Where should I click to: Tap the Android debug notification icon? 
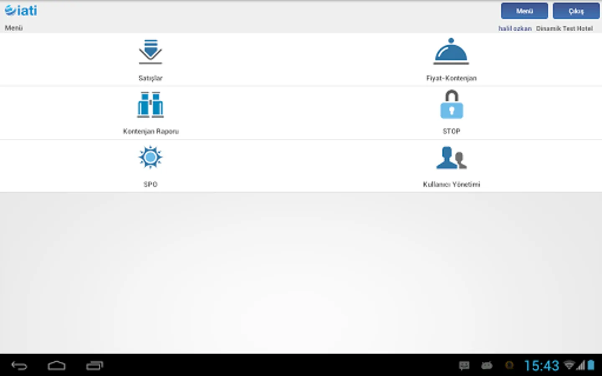pos(487,366)
